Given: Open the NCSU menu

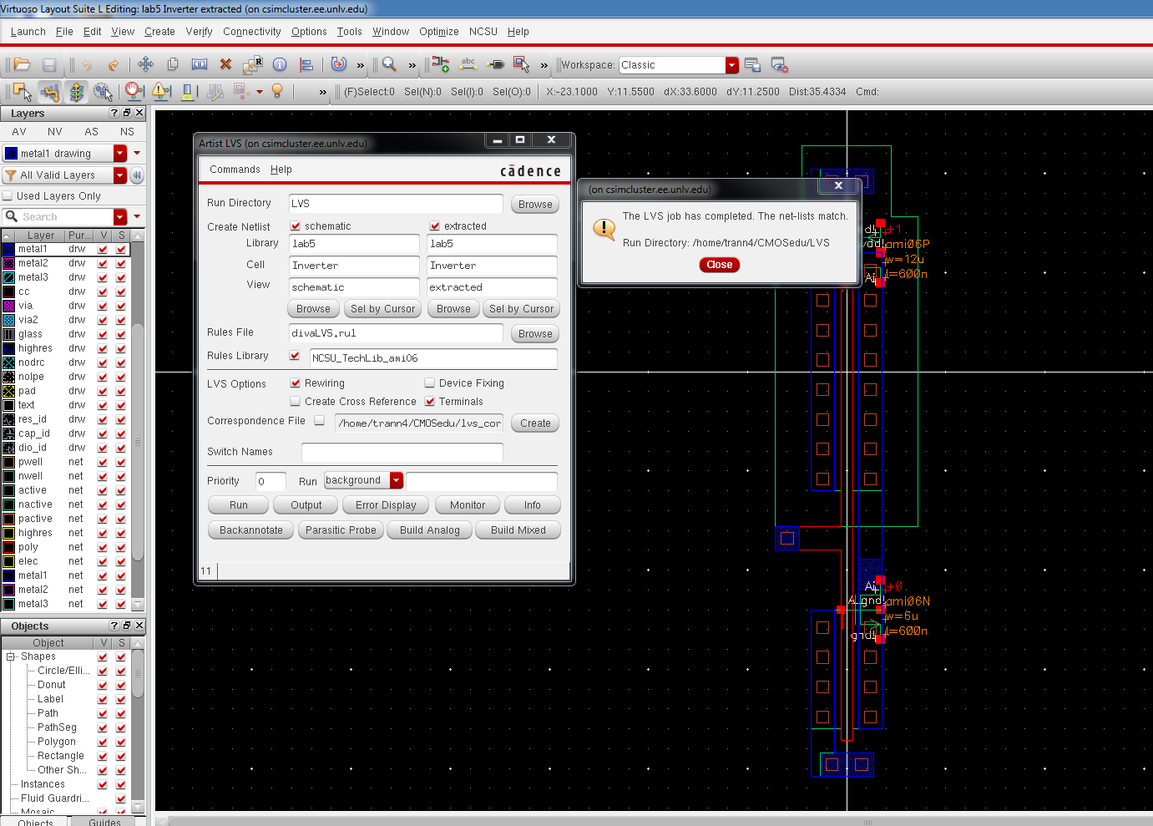Looking at the screenshot, I should pyautogui.click(x=483, y=32).
